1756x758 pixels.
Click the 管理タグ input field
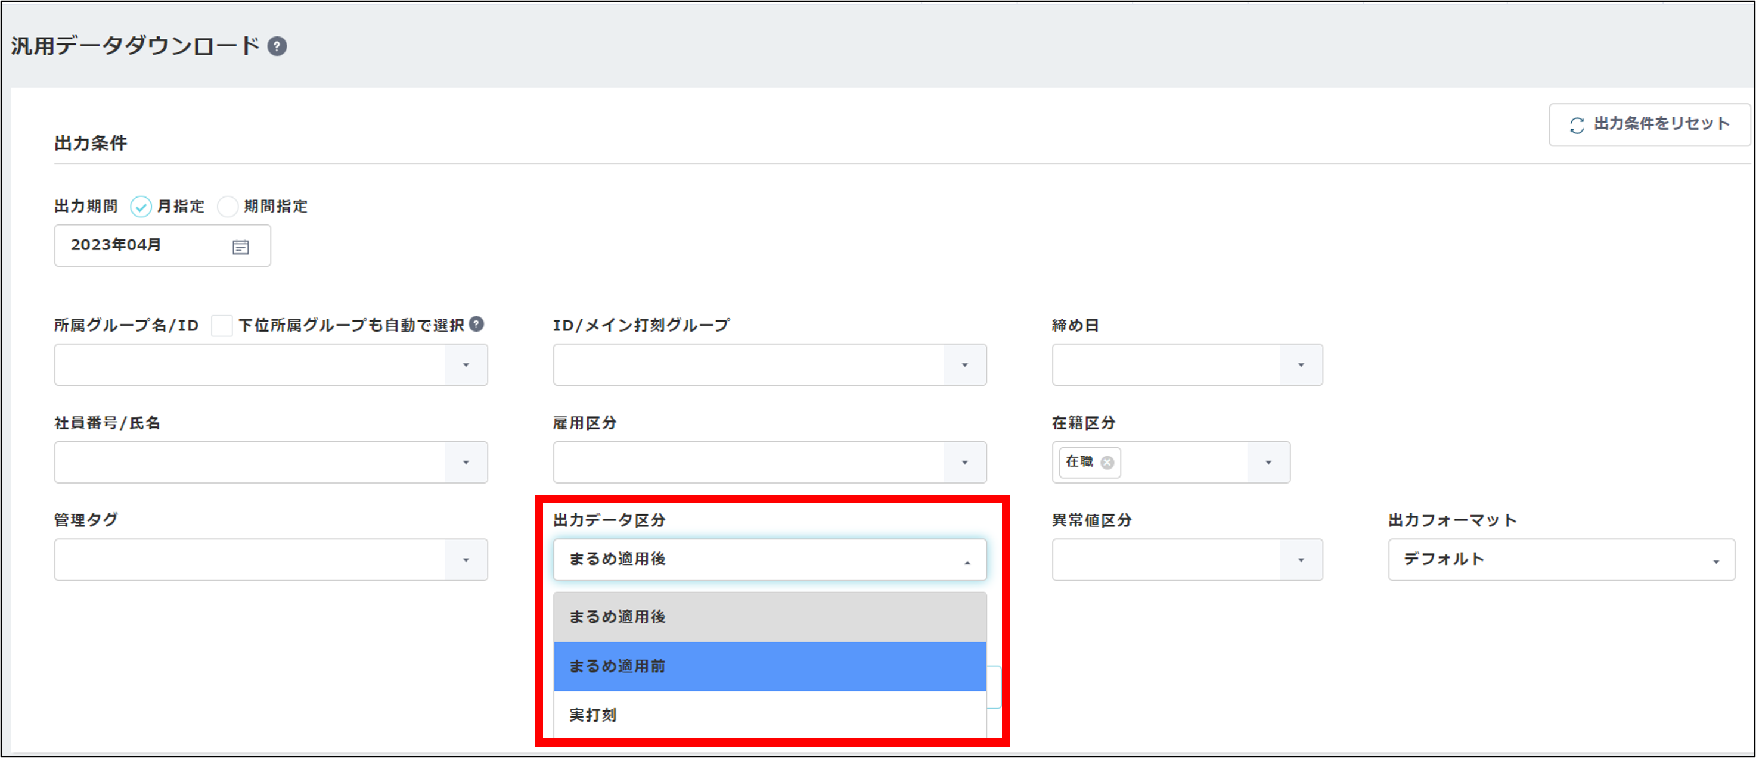[x=250, y=560]
